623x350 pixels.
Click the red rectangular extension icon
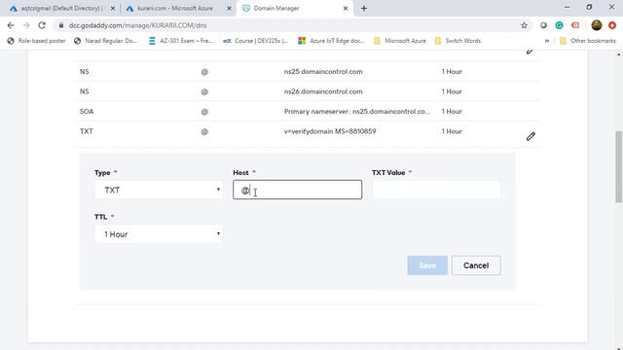[x=575, y=25]
